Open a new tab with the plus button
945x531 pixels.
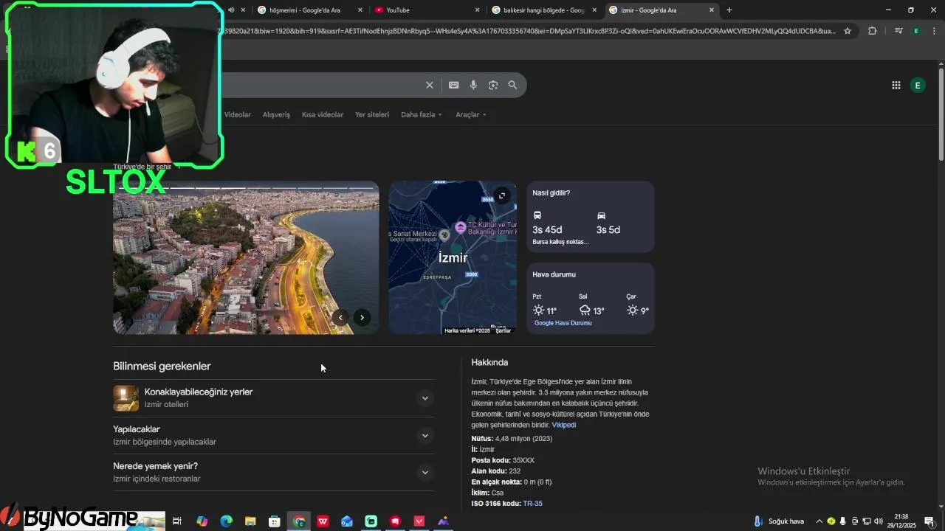click(729, 10)
